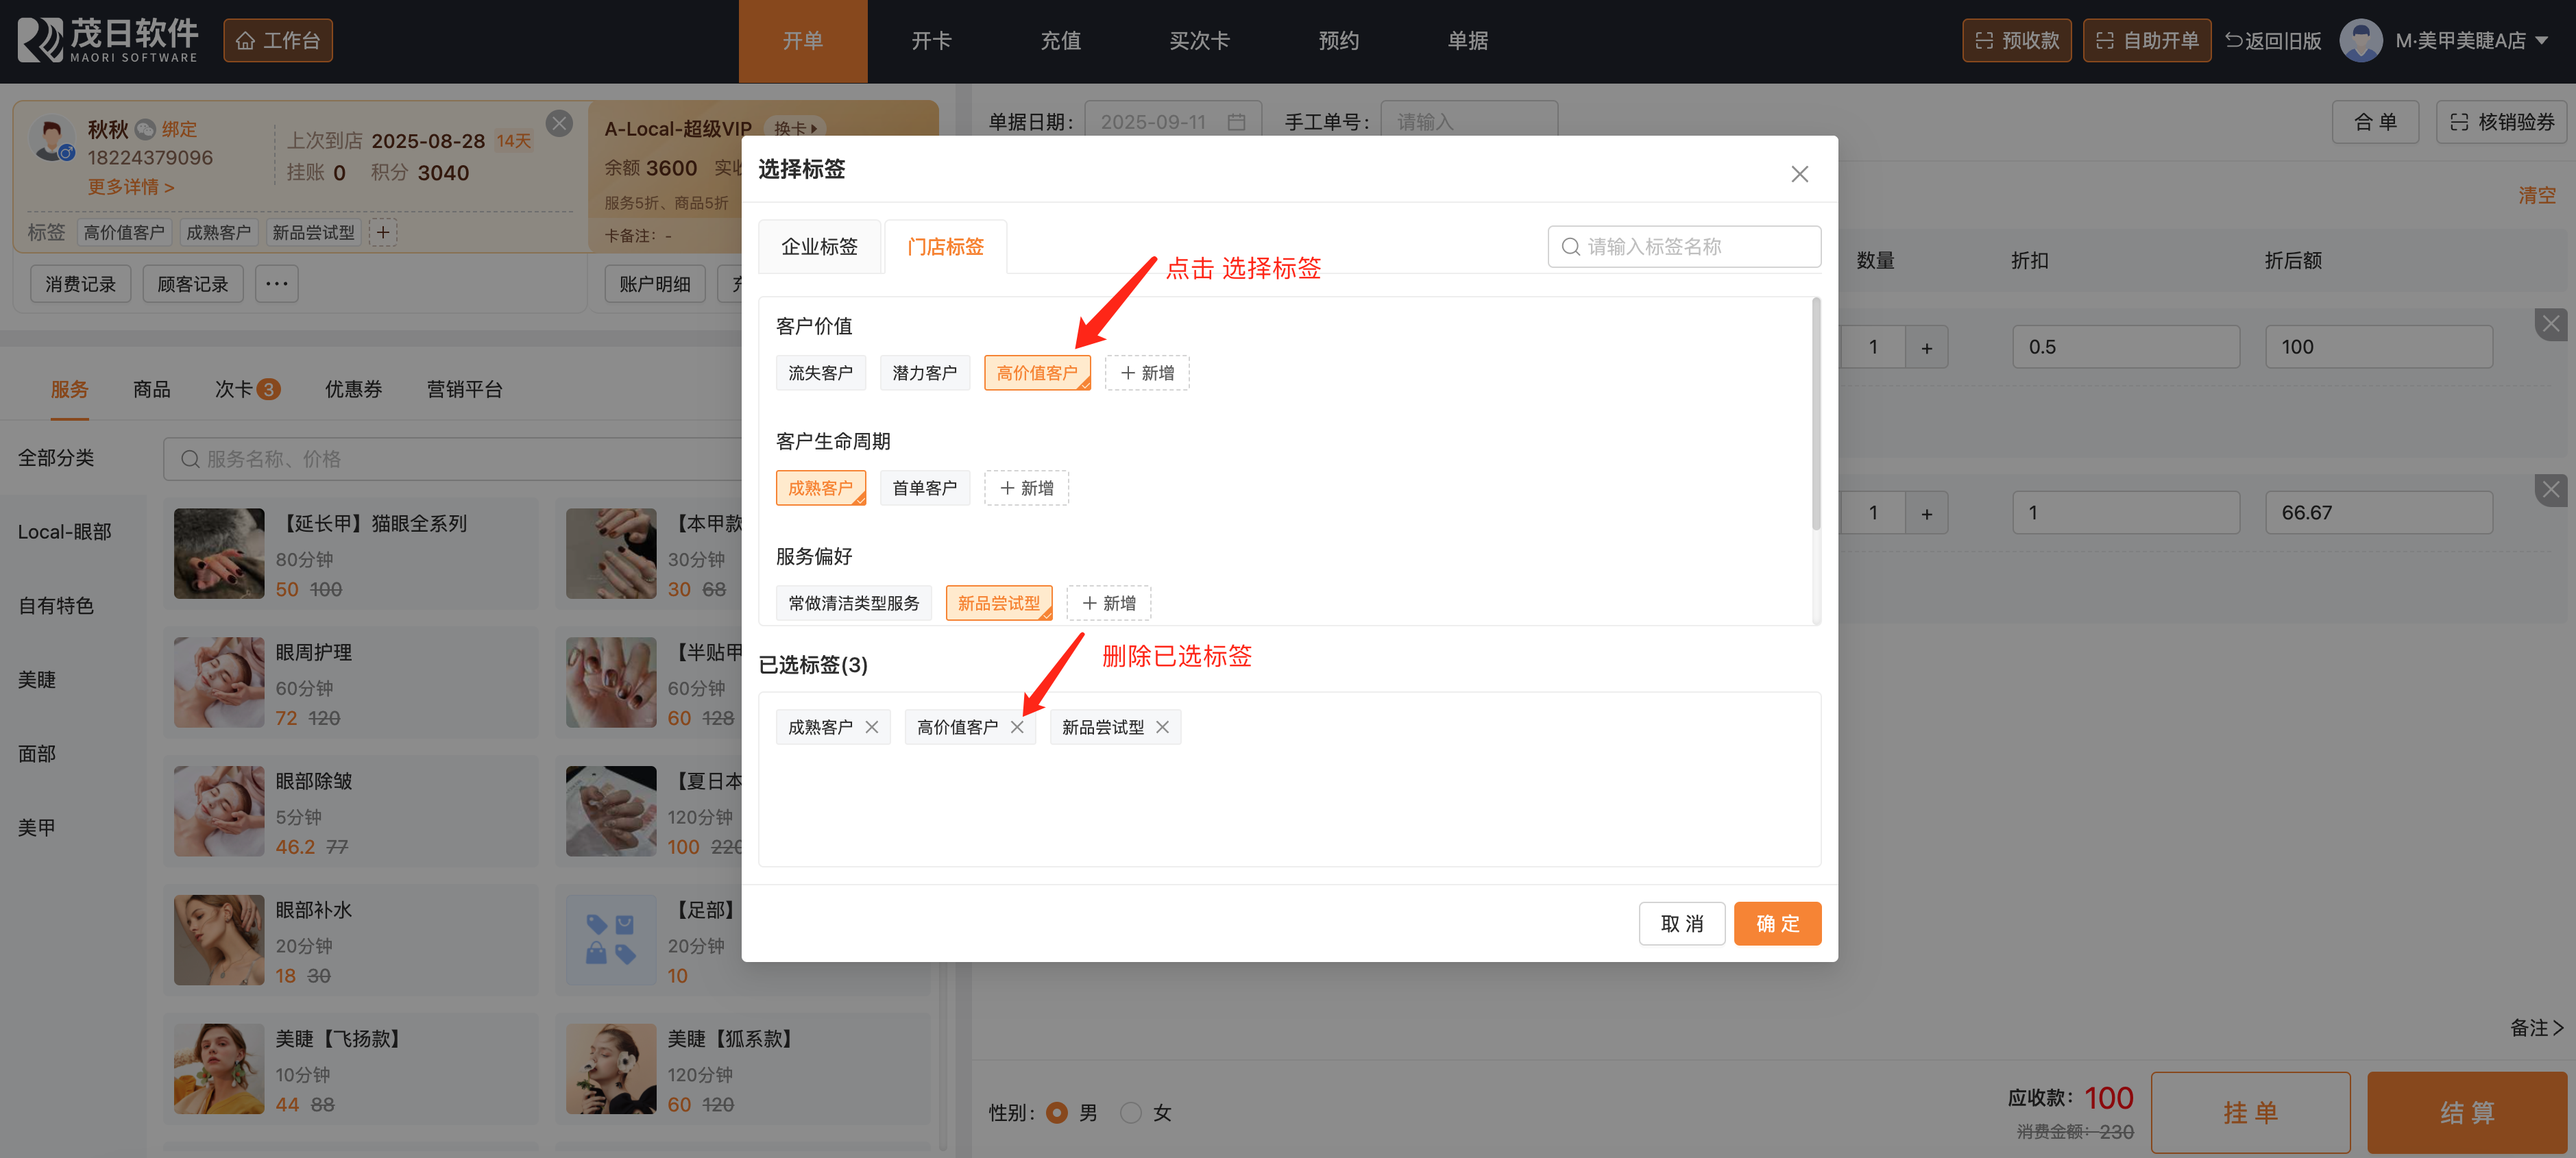
Task: Click the 取消 button
Action: 1681,923
